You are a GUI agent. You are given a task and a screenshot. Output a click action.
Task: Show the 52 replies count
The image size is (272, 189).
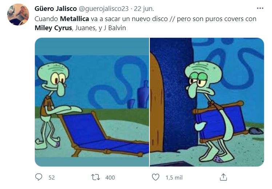point(52,178)
